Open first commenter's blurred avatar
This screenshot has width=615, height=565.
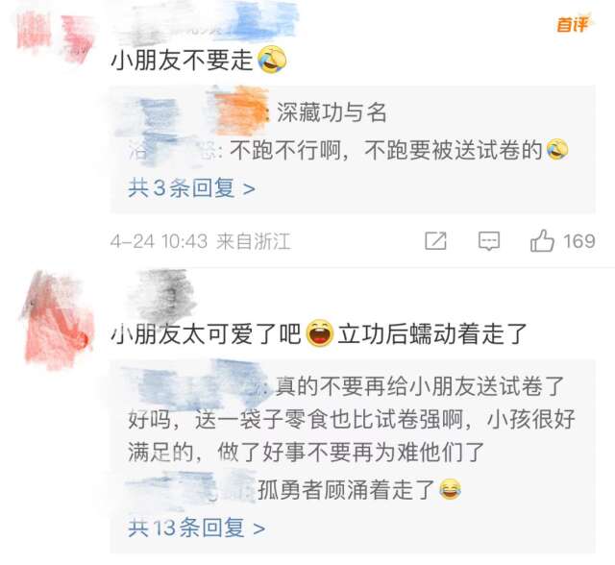(55, 37)
